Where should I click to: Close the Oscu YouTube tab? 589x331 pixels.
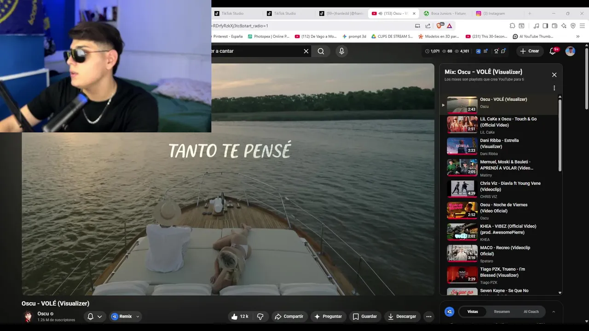[414, 13]
